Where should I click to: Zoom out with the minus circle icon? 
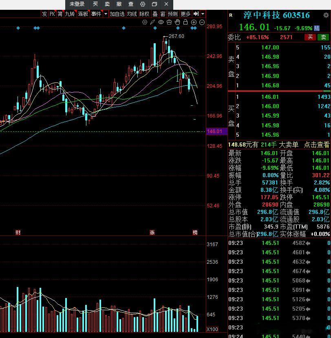(202, 22)
